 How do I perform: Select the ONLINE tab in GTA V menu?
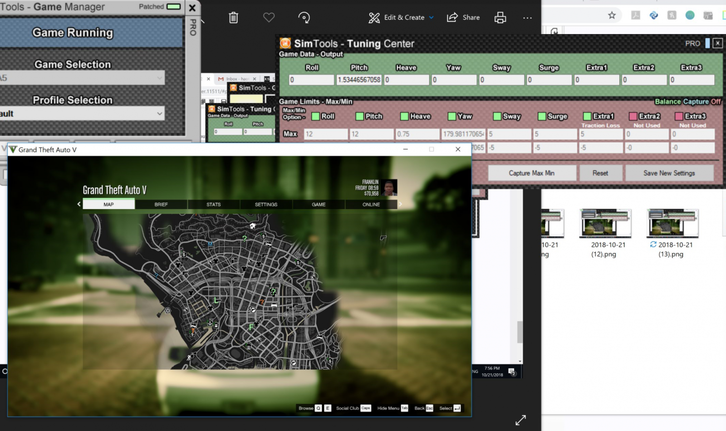tap(371, 205)
